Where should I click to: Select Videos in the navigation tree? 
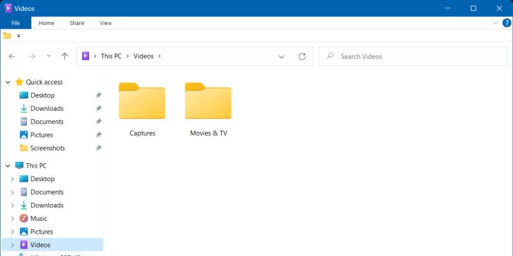[x=40, y=244]
